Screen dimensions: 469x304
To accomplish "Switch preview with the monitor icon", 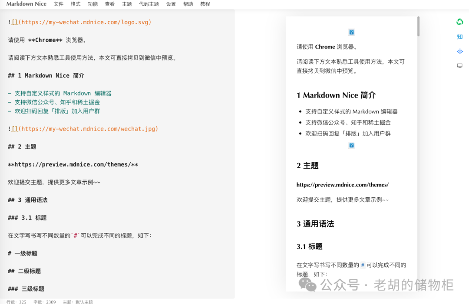I will [x=460, y=65].
